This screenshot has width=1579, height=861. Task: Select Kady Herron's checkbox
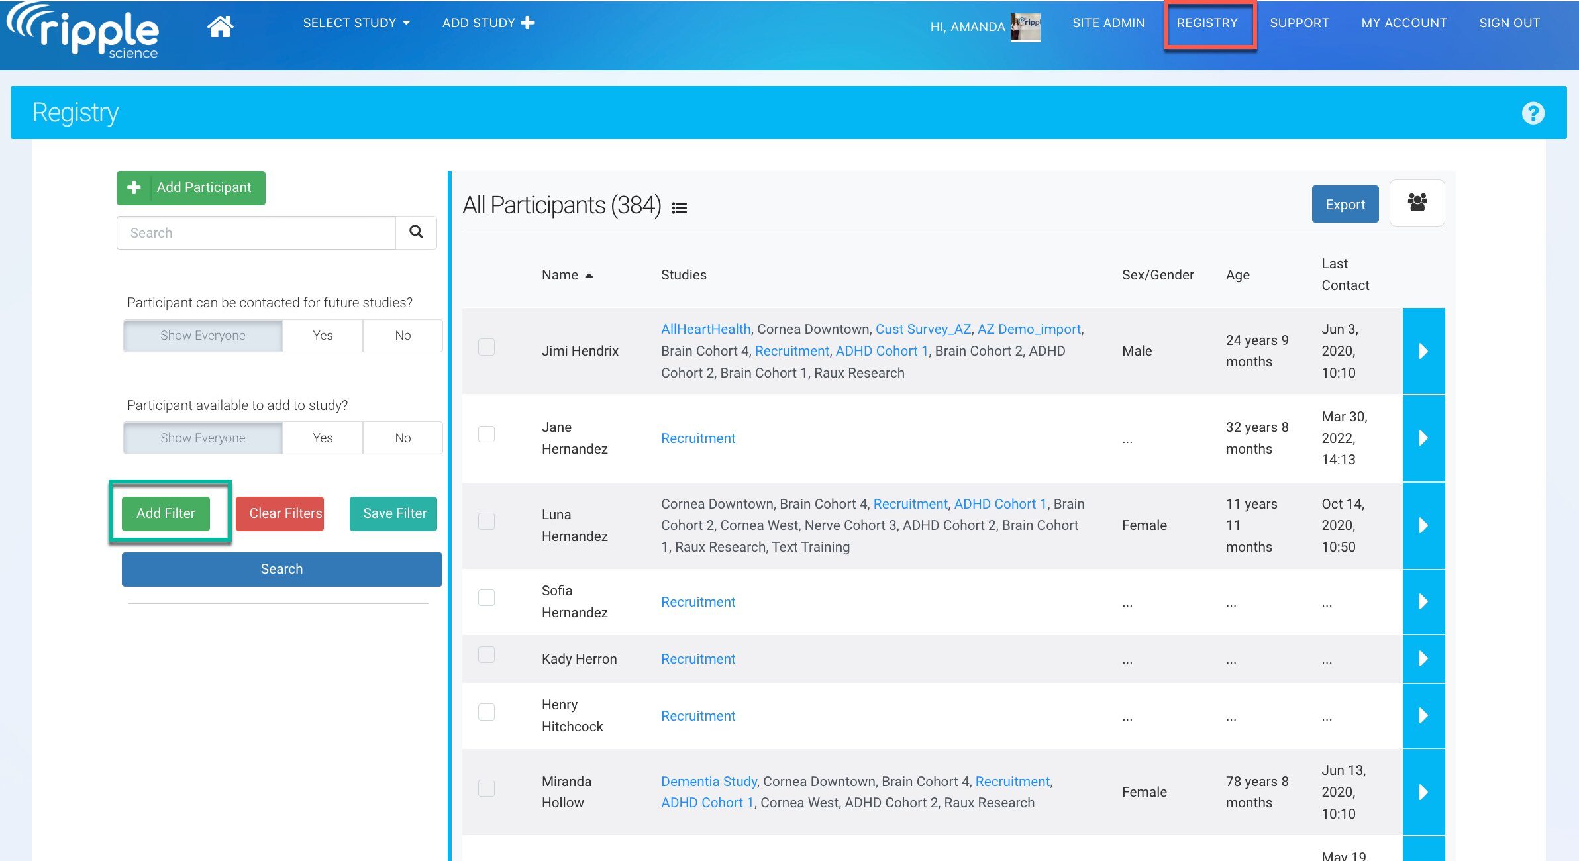tap(486, 655)
